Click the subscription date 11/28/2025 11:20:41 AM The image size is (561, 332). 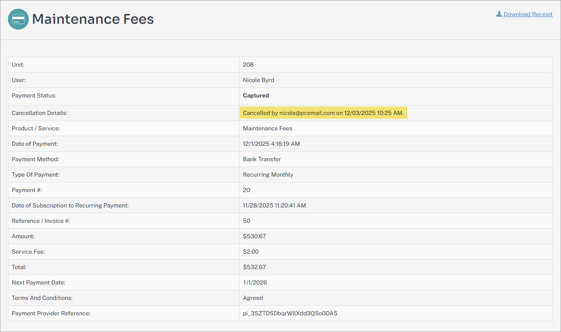[274, 205]
